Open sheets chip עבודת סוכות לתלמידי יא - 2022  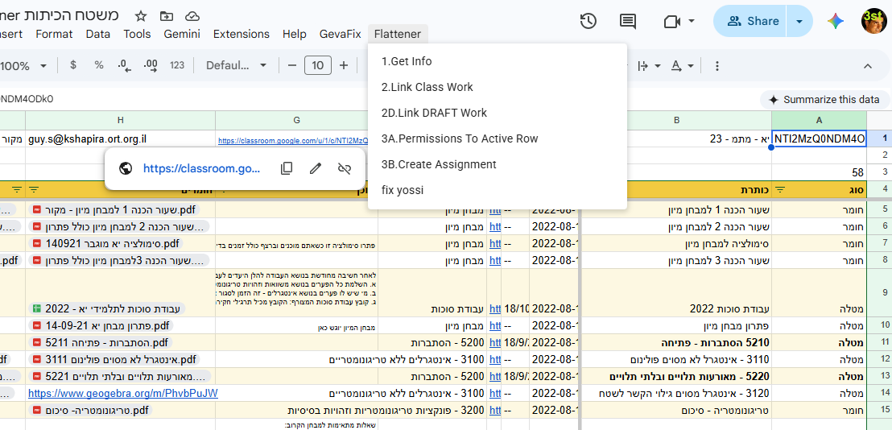point(108,309)
